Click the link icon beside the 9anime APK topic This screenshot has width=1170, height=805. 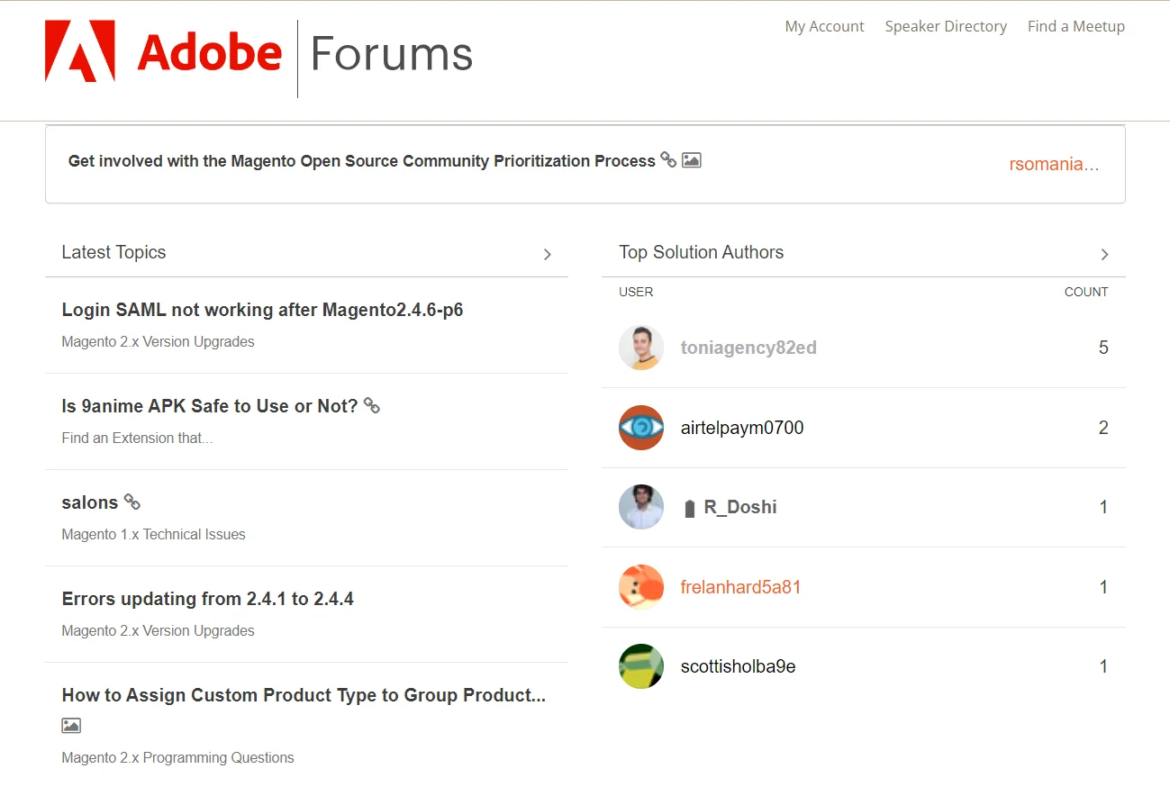(x=372, y=405)
